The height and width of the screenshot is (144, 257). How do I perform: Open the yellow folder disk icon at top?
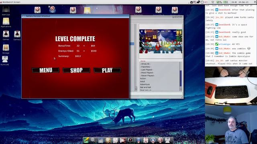(87, 10)
